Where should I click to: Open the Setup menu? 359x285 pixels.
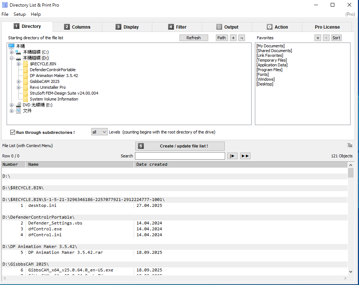[19, 14]
